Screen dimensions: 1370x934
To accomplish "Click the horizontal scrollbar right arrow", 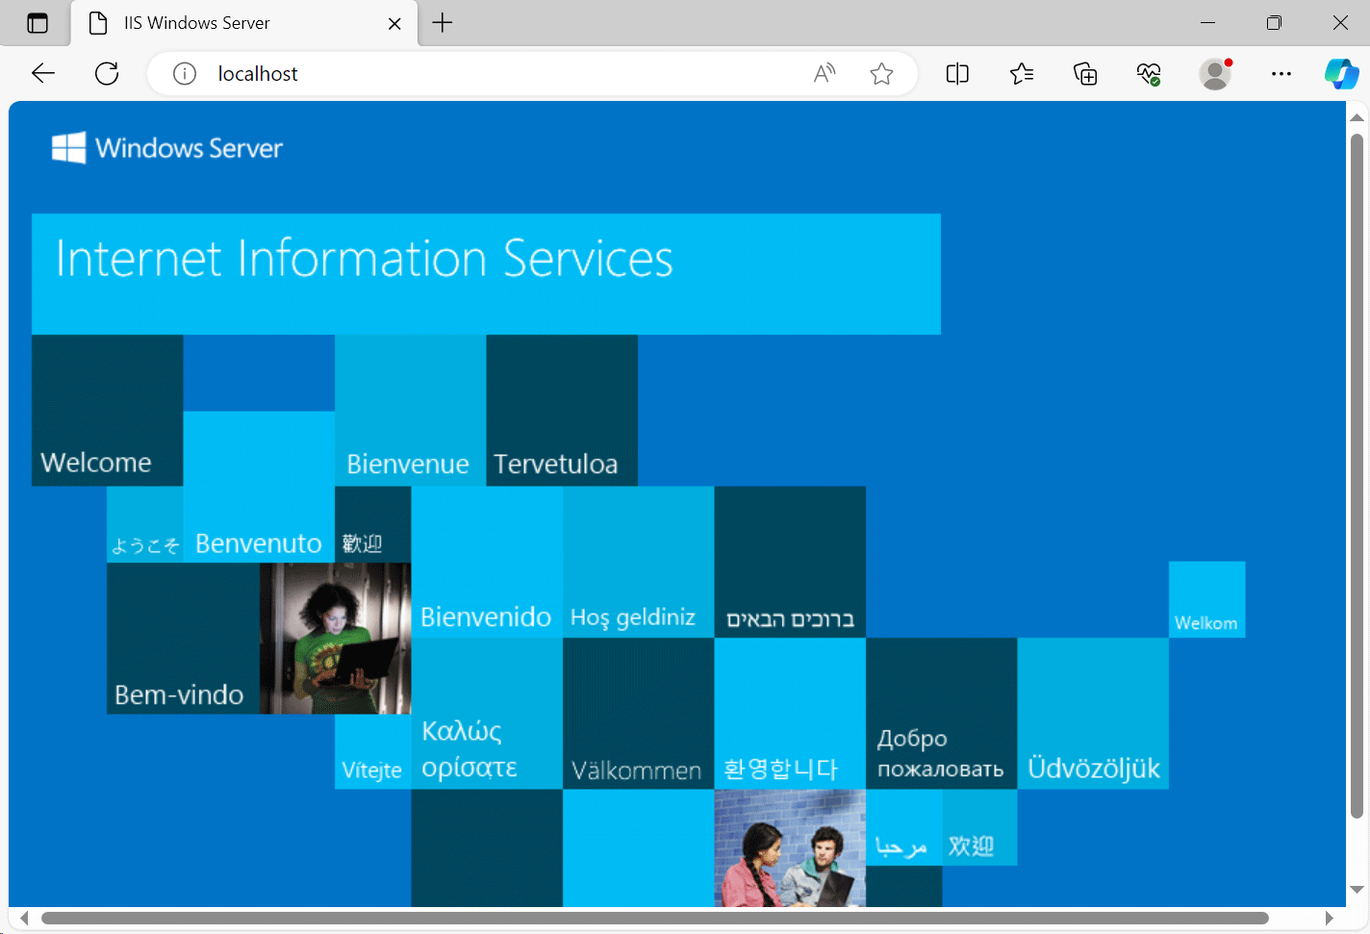I will [1329, 918].
